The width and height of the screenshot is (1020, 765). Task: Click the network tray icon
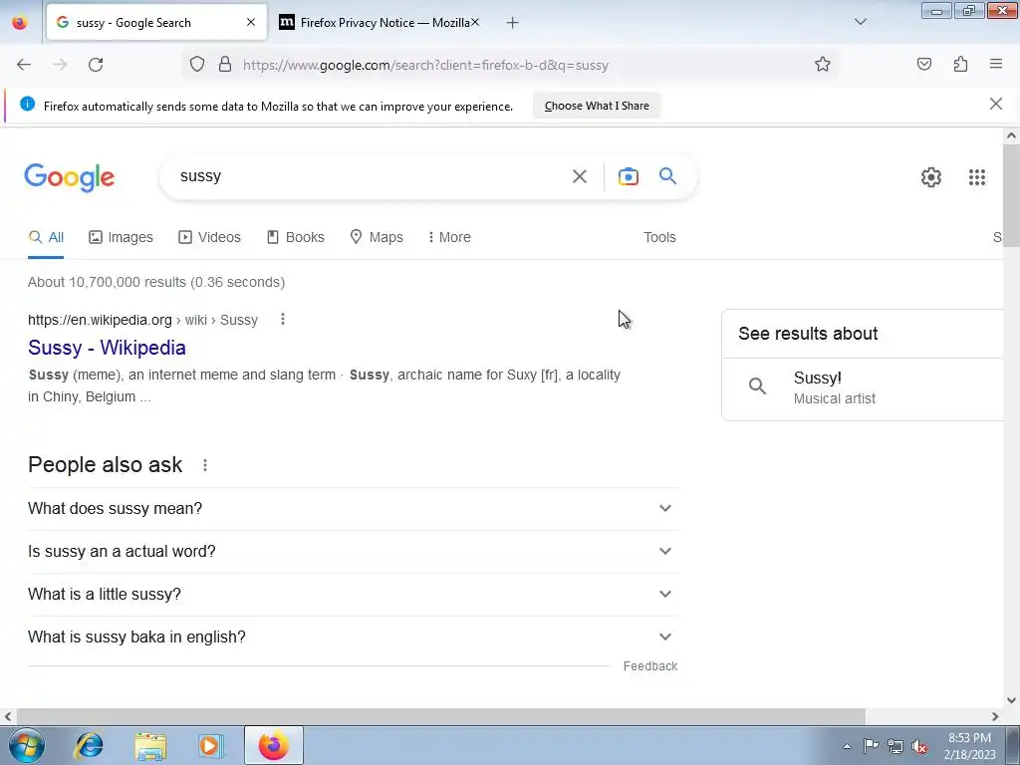(x=895, y=746)
